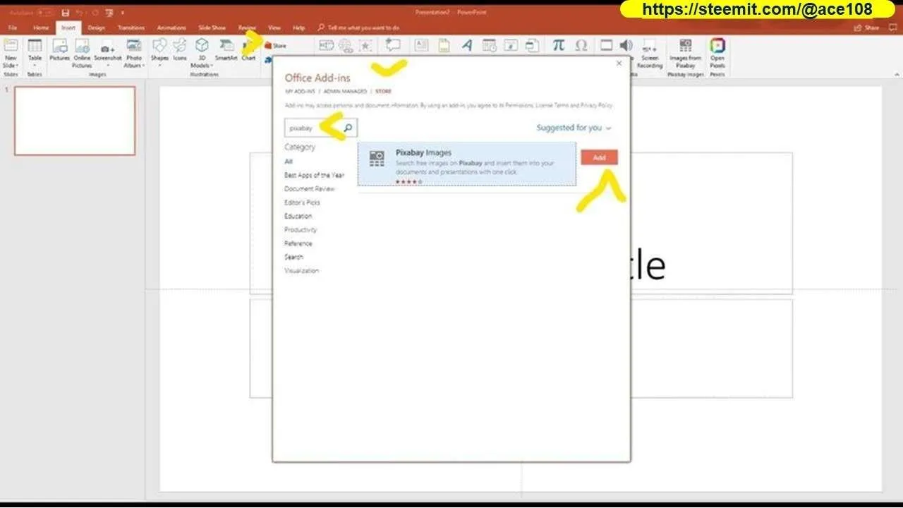The image size is (903, 508).
Task: Click the Object icon
Action: [533, 45]
